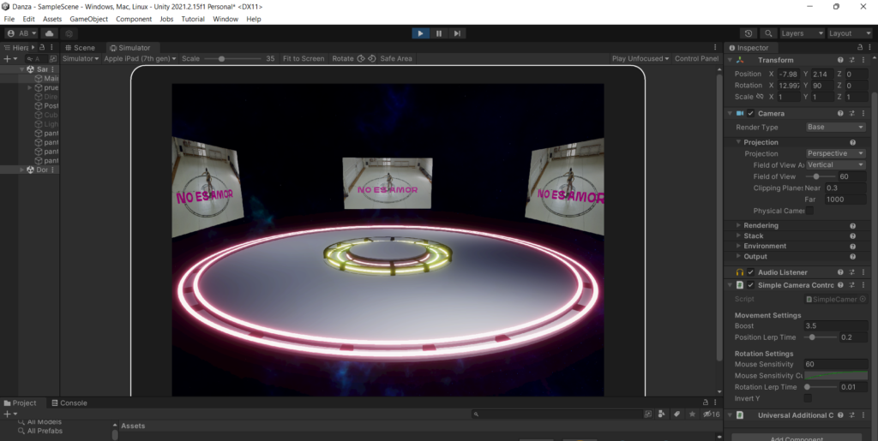Open the File menu
878x441 pixels.
(x=9, y=19)
